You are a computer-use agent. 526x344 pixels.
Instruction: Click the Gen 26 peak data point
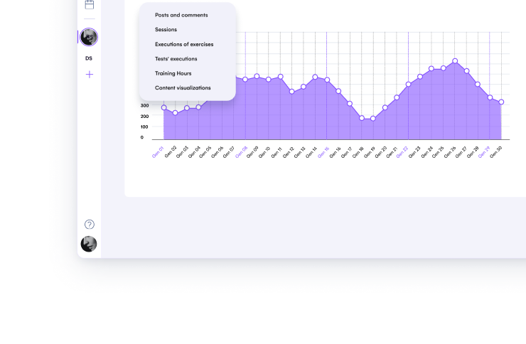[x=455, y=61]
